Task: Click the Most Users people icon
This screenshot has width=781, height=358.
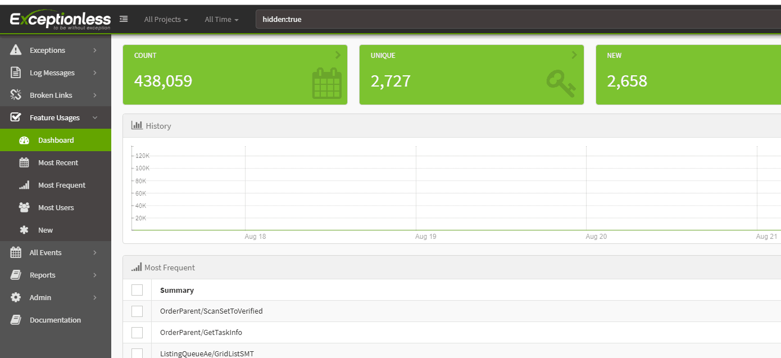Action: pyautogui.click(x=23, y=207)
